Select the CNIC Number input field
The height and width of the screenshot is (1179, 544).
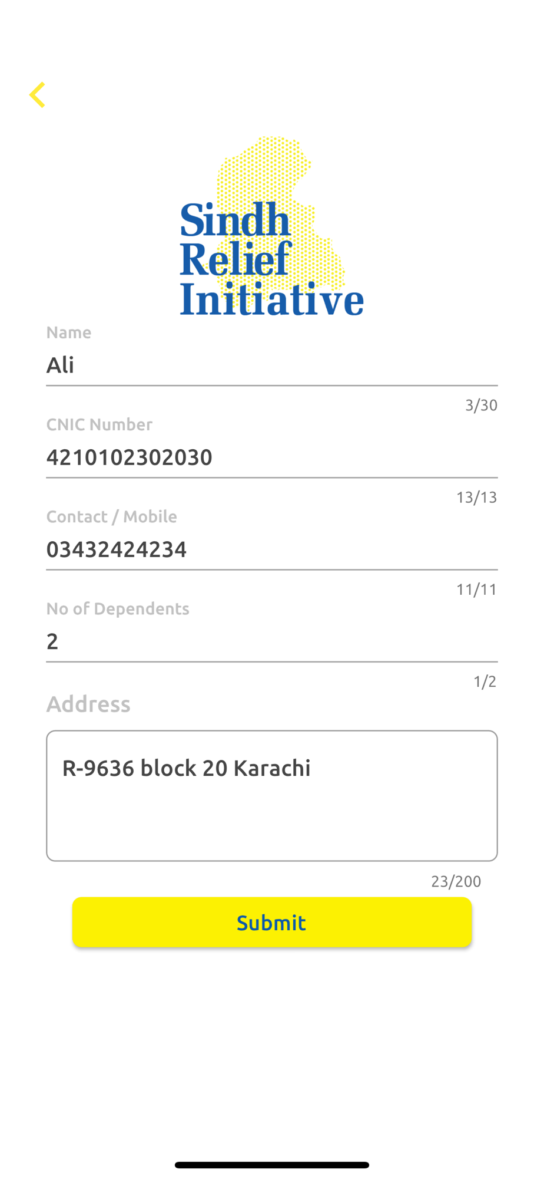click(x=272, y=457)
